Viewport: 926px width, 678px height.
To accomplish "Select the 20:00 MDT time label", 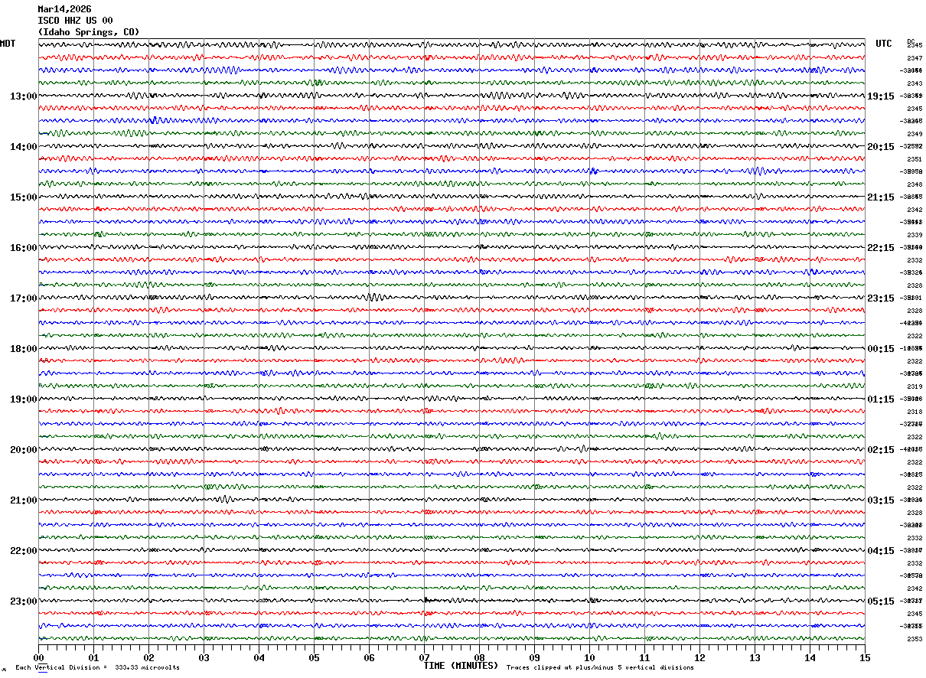I will pos(23,450).
